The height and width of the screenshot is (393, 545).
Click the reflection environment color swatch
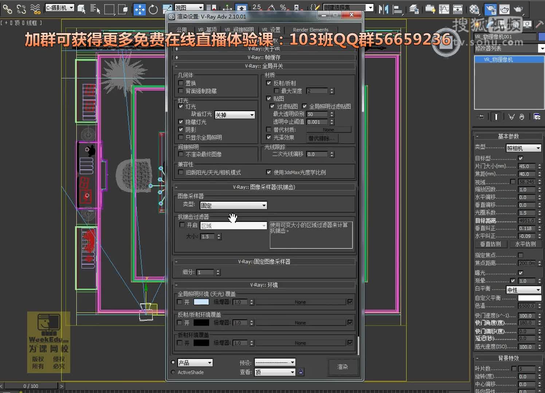click(201, 322)
